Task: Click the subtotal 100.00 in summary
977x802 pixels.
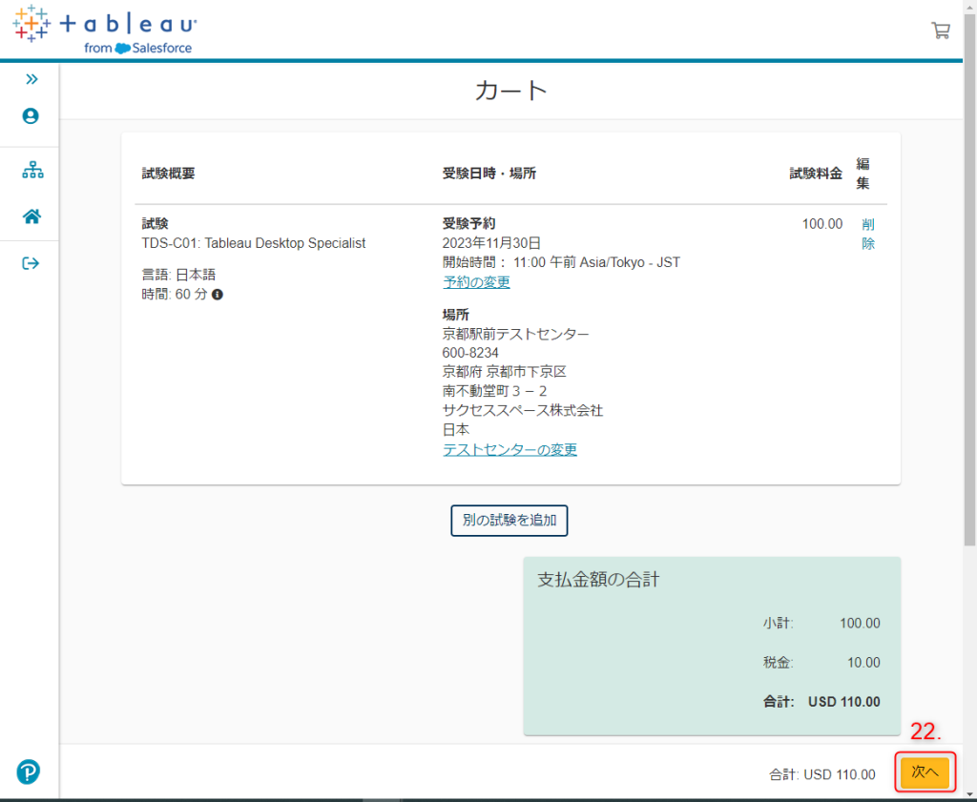Action: (860, 624)
